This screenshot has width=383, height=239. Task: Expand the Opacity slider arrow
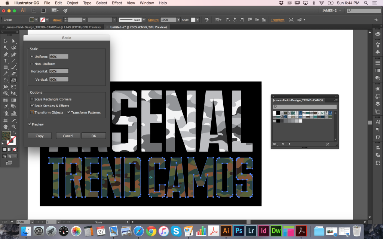pos(178,20)
